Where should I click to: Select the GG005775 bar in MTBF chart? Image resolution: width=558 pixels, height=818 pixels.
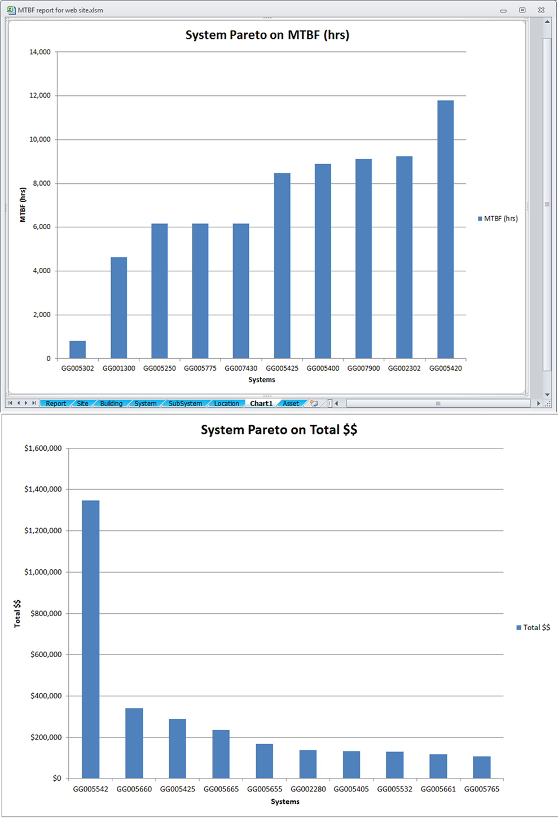[x=200, y=291]
